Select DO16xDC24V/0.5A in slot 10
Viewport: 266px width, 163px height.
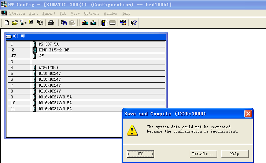click(86, 103)
